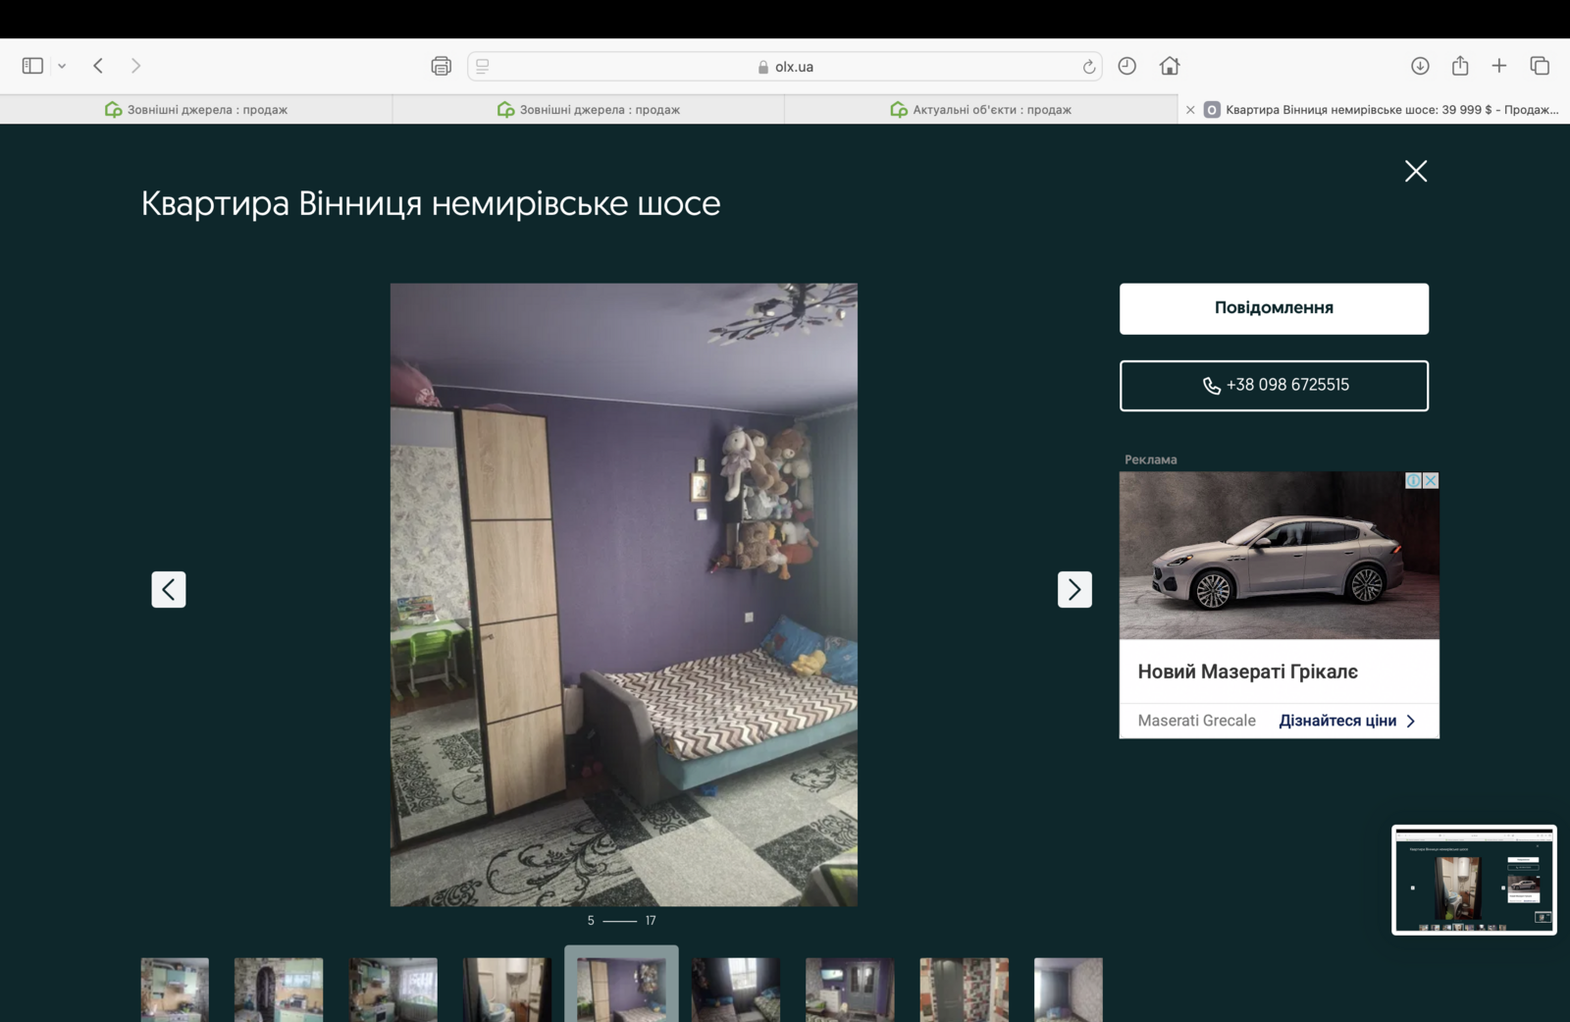The width and height of the screenshot is (1570, 1022).
Task: Show the next photo in gallery
Action: pos(1073,589)
